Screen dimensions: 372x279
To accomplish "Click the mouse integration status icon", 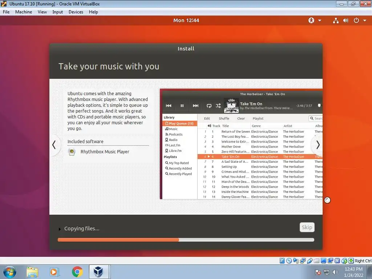I will coord(344,261).
